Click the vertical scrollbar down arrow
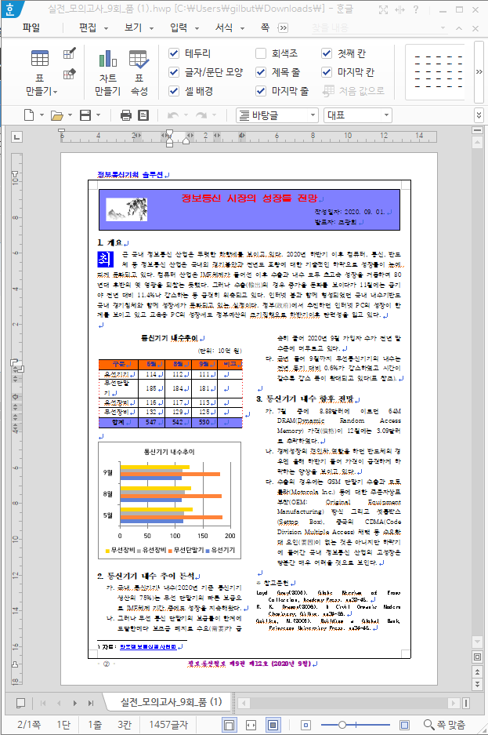Screen dimensions: 488x735 coord(477,641)
